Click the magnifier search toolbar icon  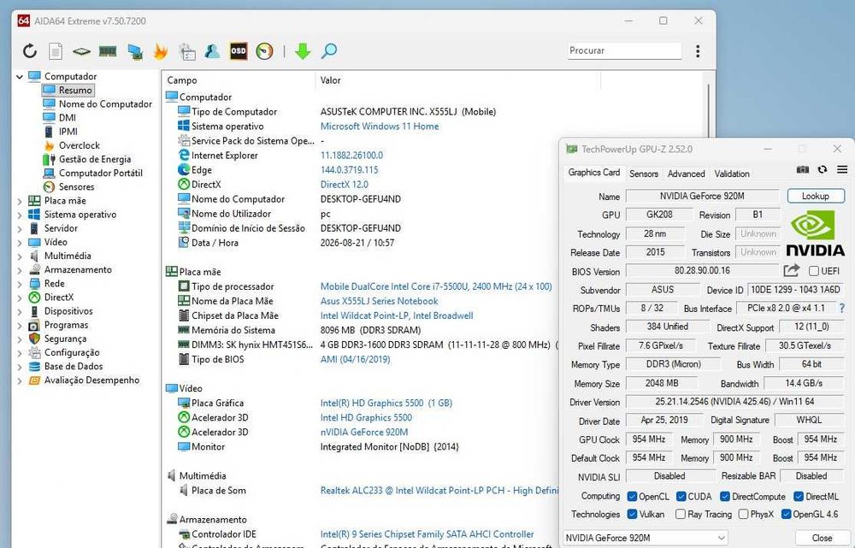329,51
